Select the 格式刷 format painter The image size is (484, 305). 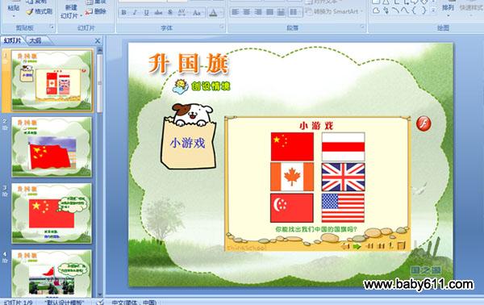(40, 12)
